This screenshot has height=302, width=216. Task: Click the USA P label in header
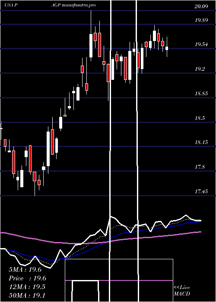pyautogui.click(x=11, y=5)
